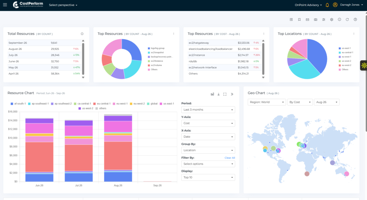Toggle eu-central-1 chart legend series
Viewport: 367px width, 200px height.
(x=102, y=104)
